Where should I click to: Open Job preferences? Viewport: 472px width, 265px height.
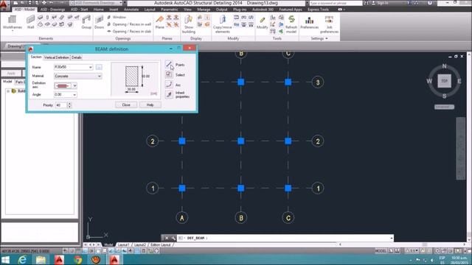(x=329, y=24)
